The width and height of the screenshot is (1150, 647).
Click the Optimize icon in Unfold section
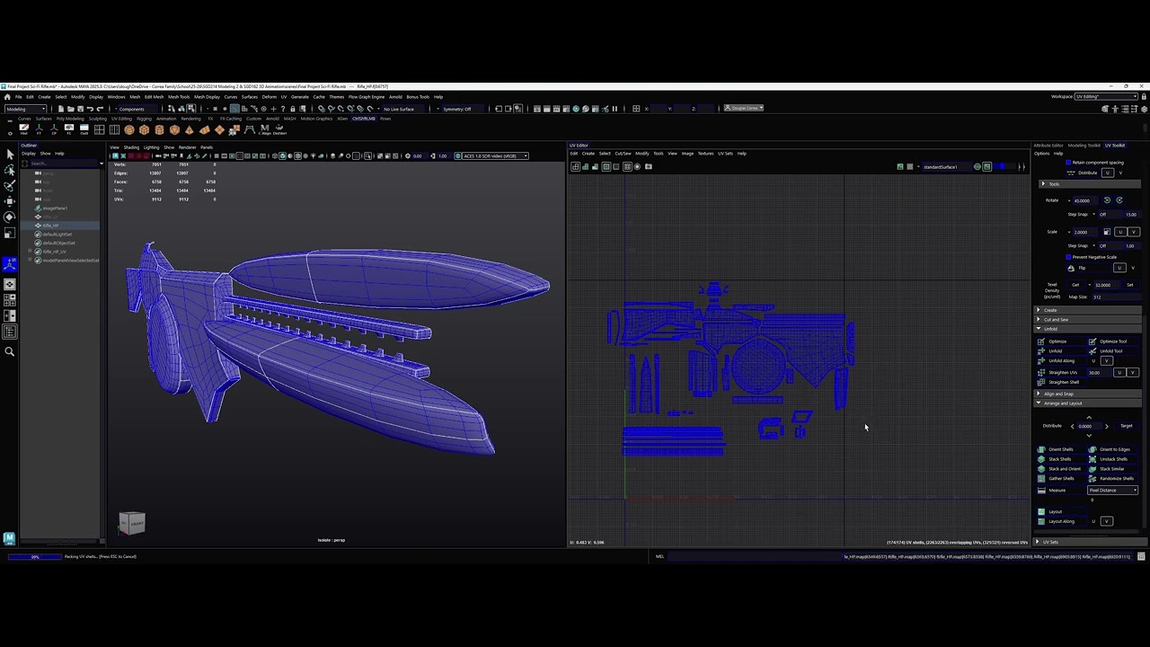click(x=1041, y=341)
